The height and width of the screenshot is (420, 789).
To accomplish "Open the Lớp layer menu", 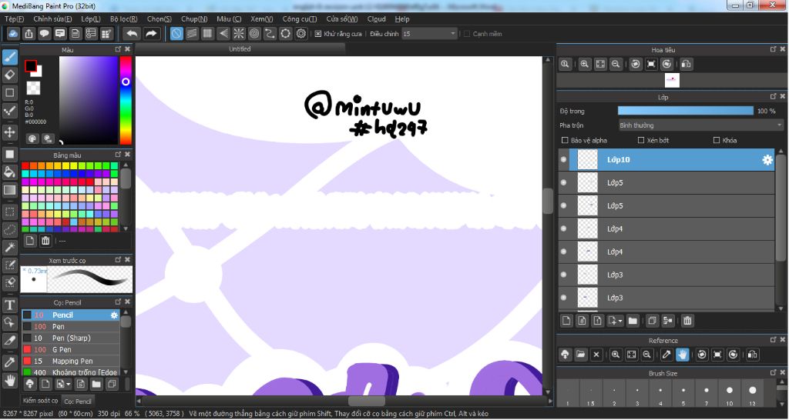I will 91,19.
